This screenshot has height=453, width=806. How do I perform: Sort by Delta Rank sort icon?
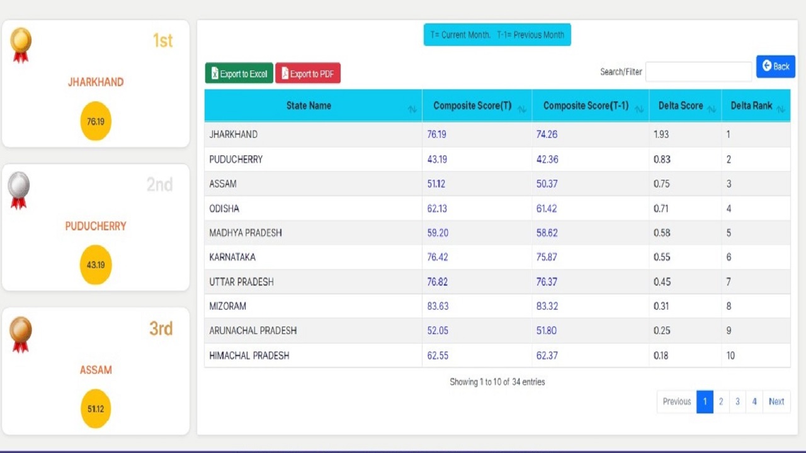pos(781,109)
